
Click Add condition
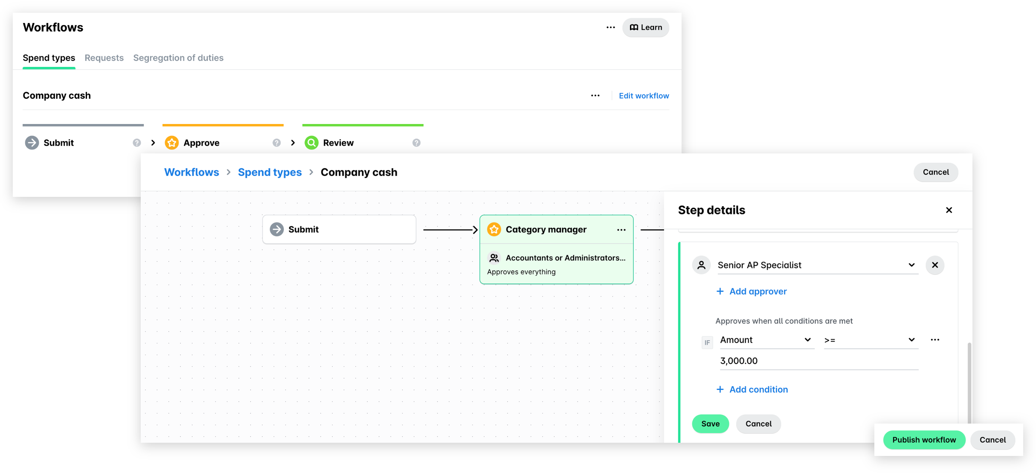pos(752,389)
